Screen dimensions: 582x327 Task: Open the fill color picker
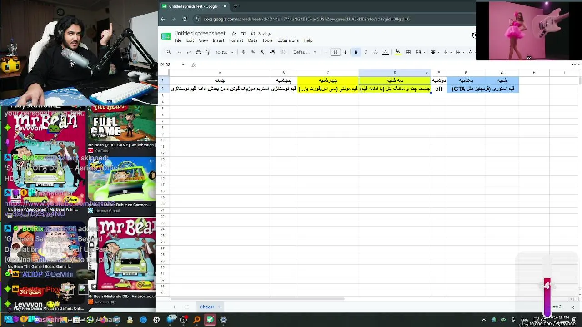tap(398, 52)
